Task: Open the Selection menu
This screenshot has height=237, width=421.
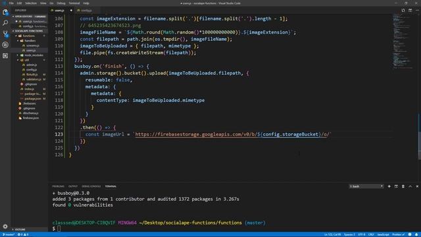Action: [x=31, y=3]
